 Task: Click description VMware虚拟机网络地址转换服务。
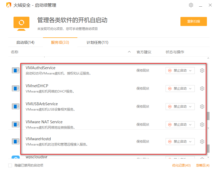pos(50,127)
